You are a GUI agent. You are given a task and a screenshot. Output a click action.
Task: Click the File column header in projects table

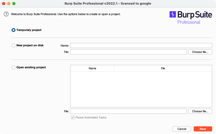point(163,69)
